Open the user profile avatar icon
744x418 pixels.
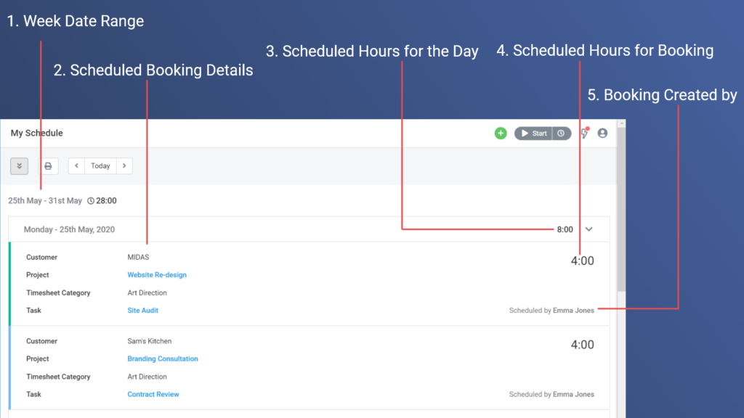tap(602, 133)
